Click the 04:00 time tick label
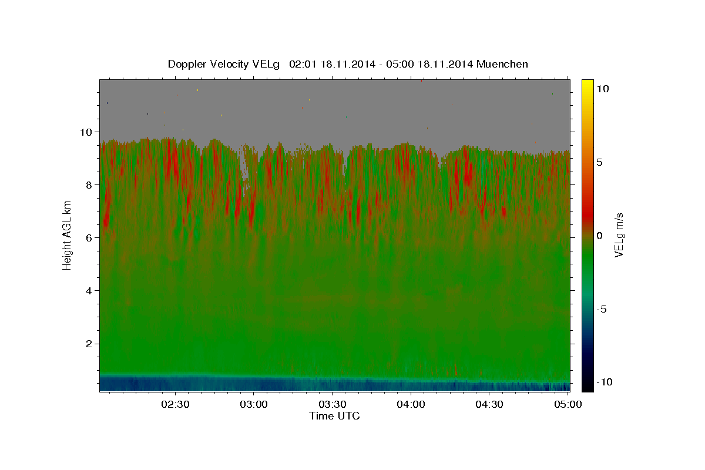The height and width of the screenshot is (470, 705). pyautogui.click(x=411, y=404)
